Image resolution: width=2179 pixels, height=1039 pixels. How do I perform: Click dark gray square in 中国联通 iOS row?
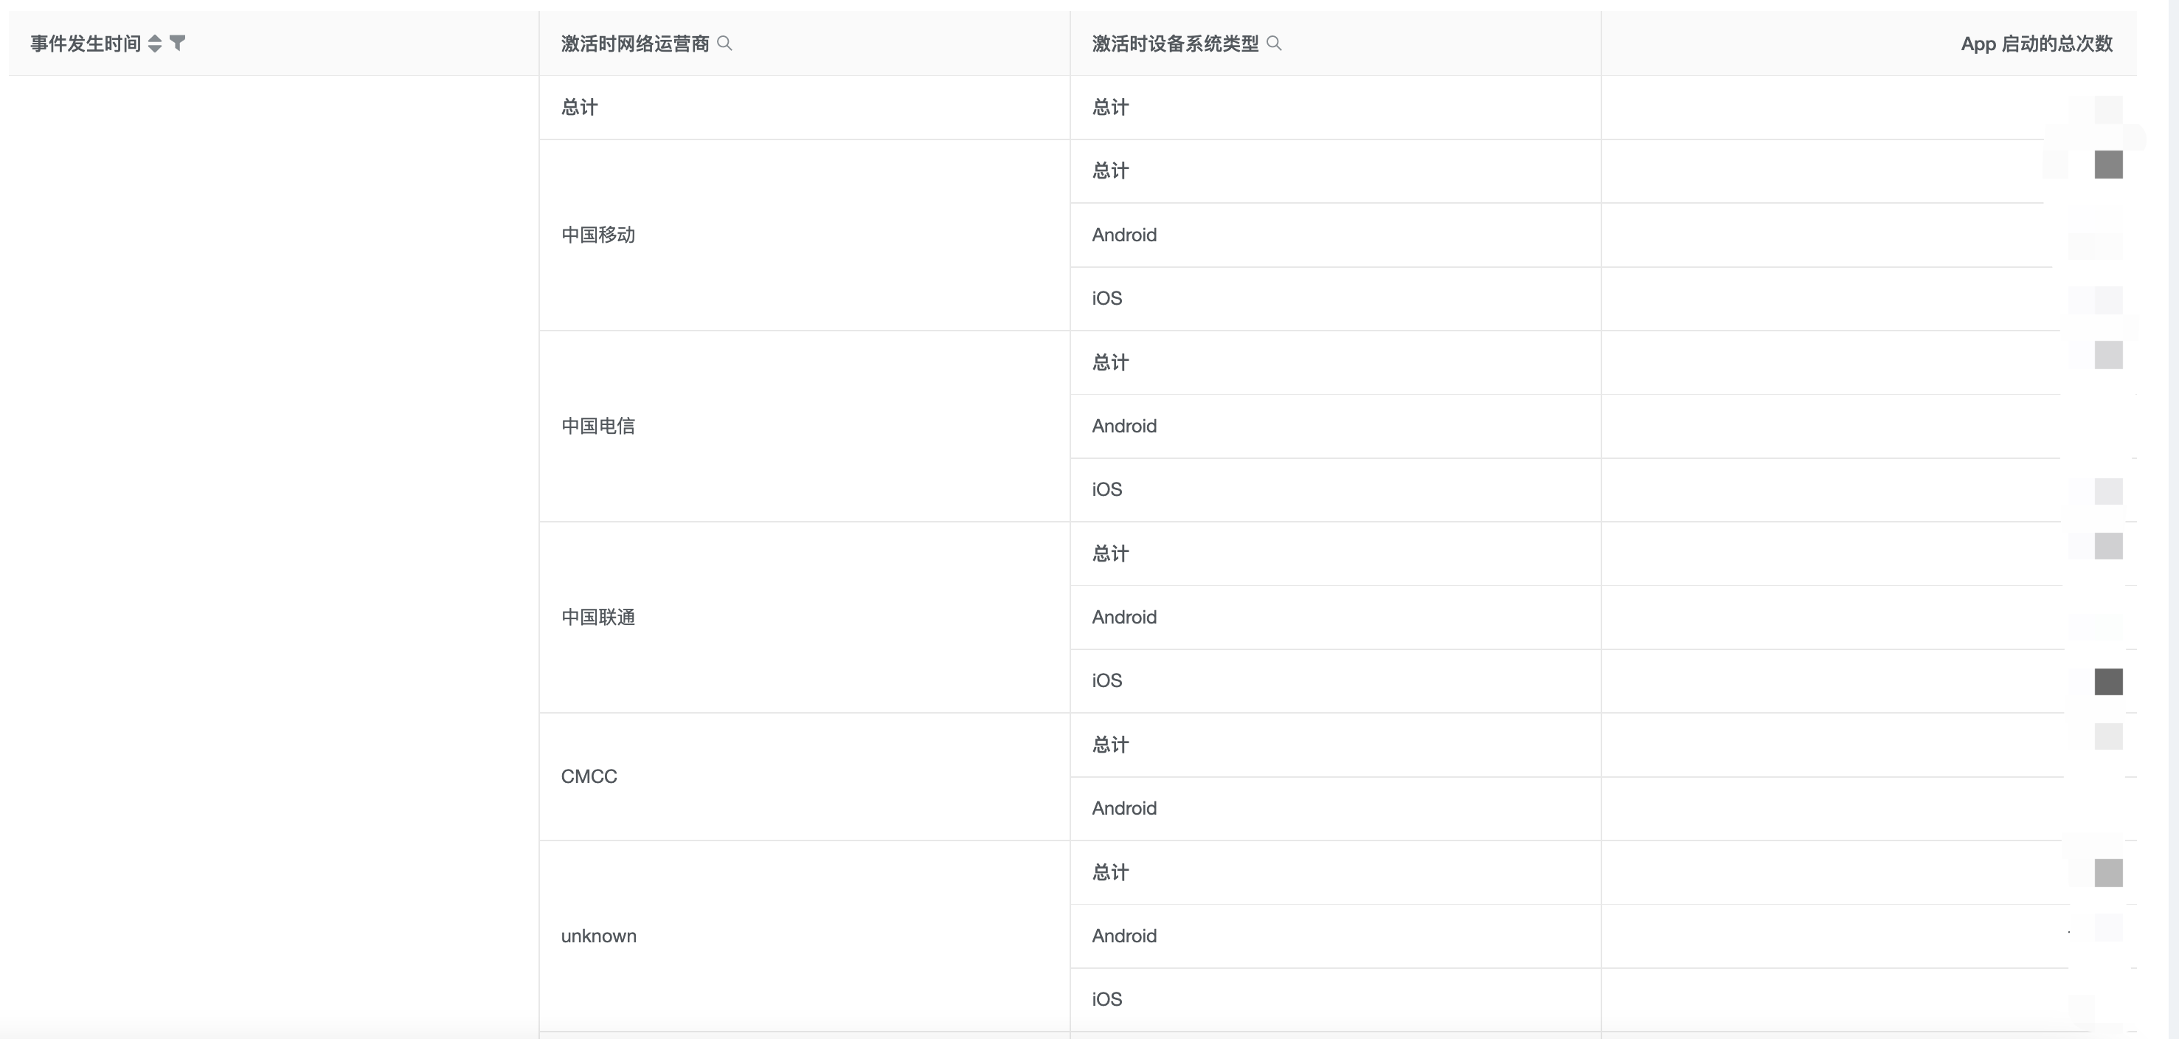pyautogui.click(x=2108, y=682)
